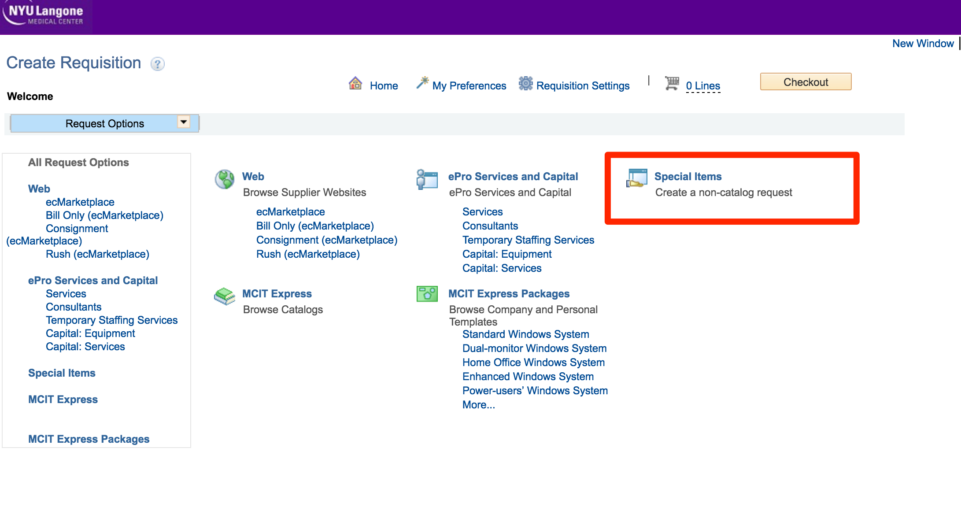
Task: Open the help question mark icon
Action: (x=157, y=64)
